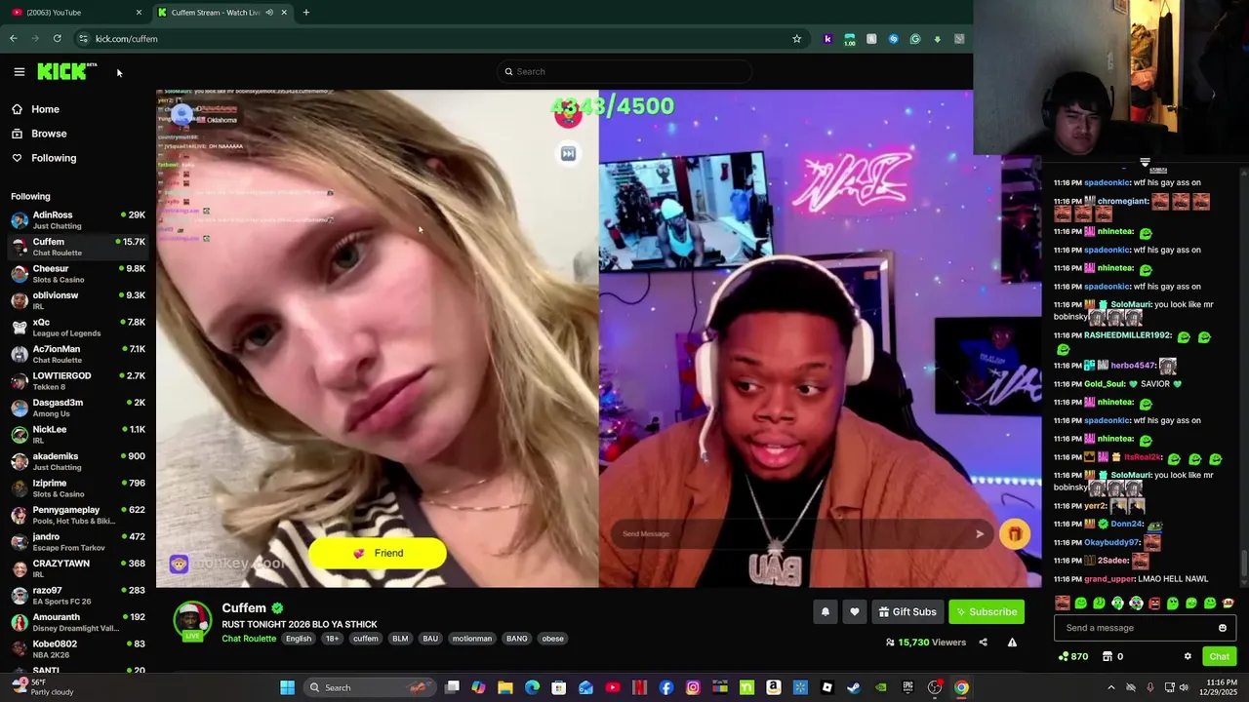Click the English tag
The image size is (1249, 702).
coord(299,639)
